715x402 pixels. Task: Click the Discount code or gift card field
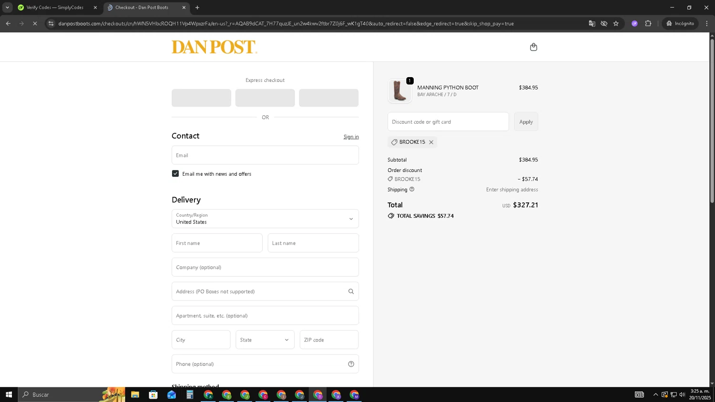point(448,122)
